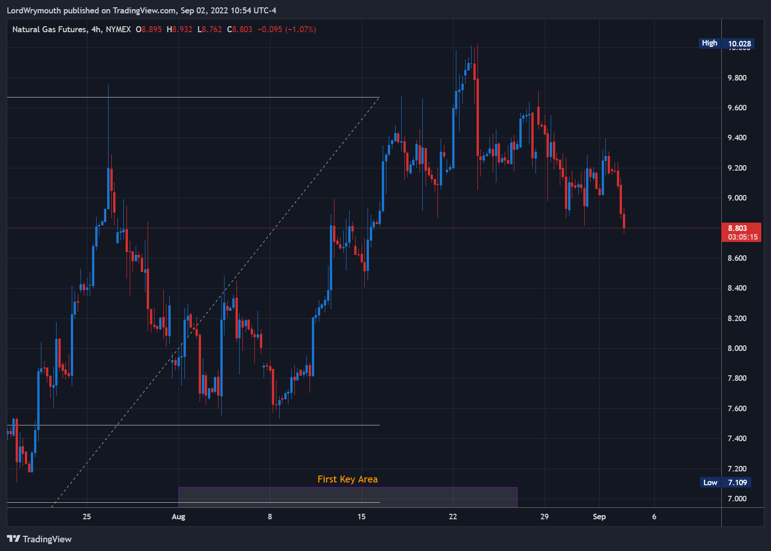
Task: Click the 9.800 price axis label
Action: [x=737, y=78]
